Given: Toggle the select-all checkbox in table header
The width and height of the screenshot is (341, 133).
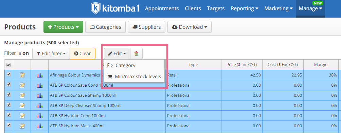Looking at the screenshot, I should tap(9, 65).
